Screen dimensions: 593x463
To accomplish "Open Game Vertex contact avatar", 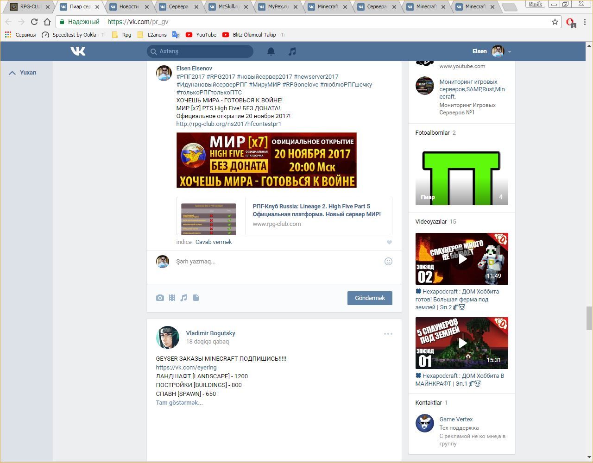I will 424,423.
